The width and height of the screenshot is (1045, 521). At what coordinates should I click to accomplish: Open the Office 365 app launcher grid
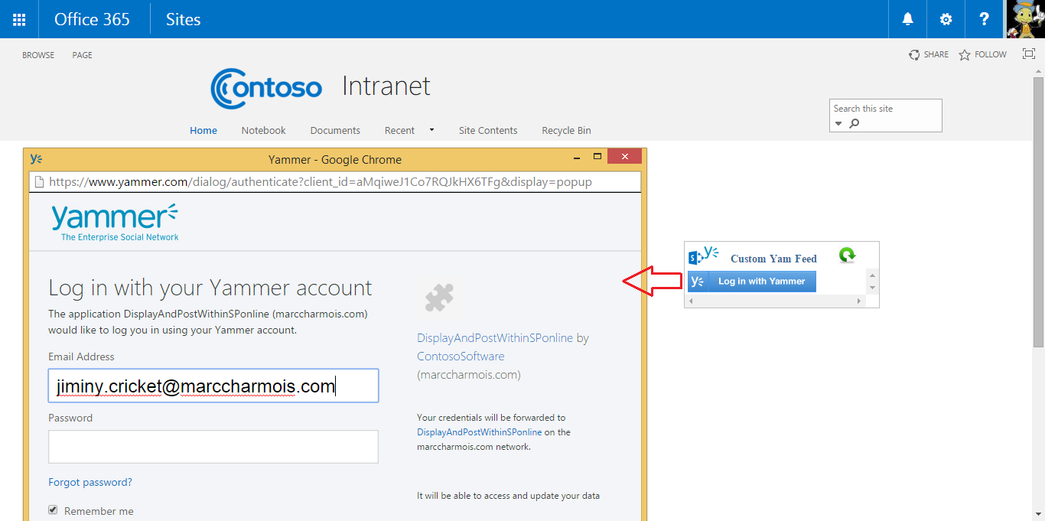pos(19,19)
